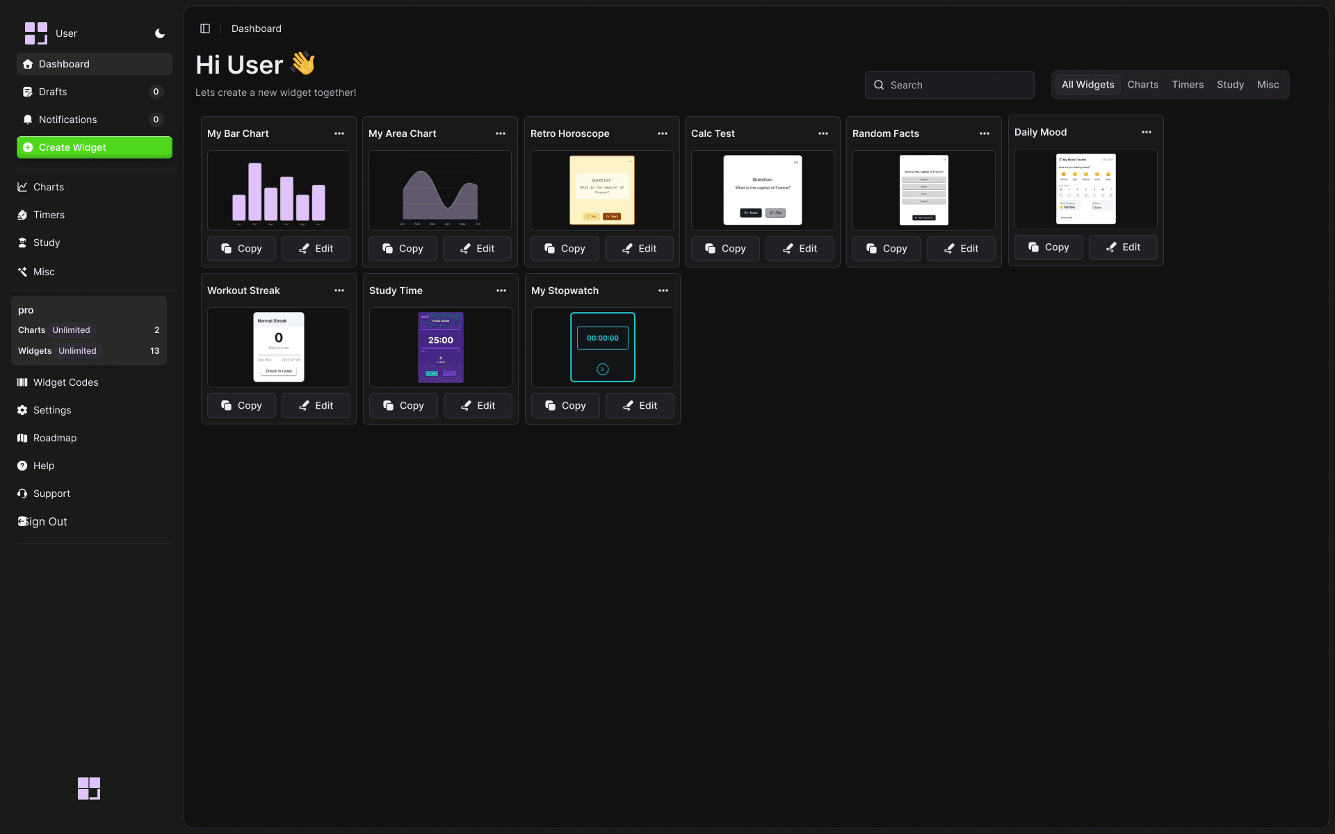
Task: Open Timers section in sidebar
Action: pos(49,215)
